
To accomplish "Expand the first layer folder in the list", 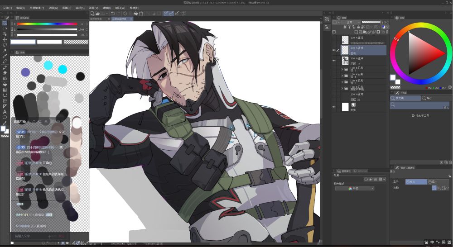I will coord(342,69).
